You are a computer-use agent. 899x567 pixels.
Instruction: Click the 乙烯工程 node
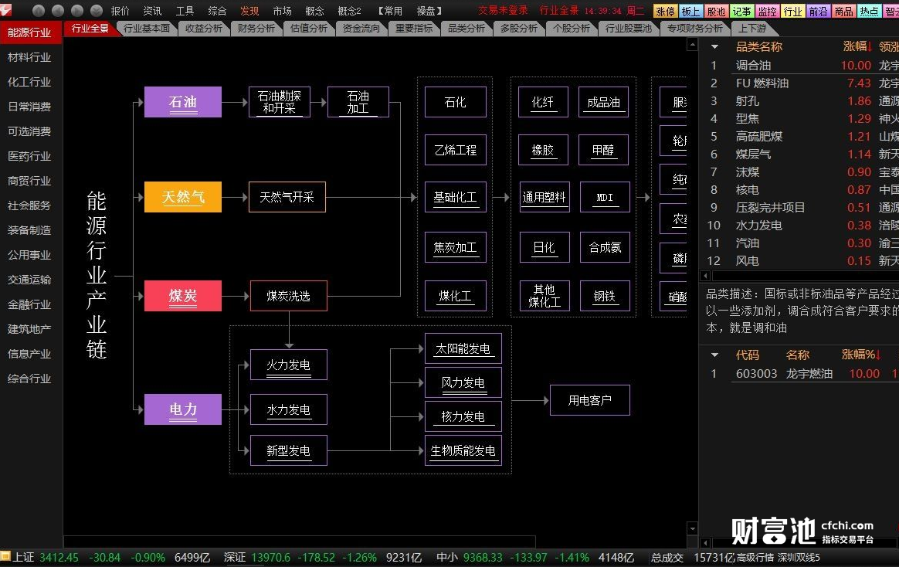[x=455, y=150]
